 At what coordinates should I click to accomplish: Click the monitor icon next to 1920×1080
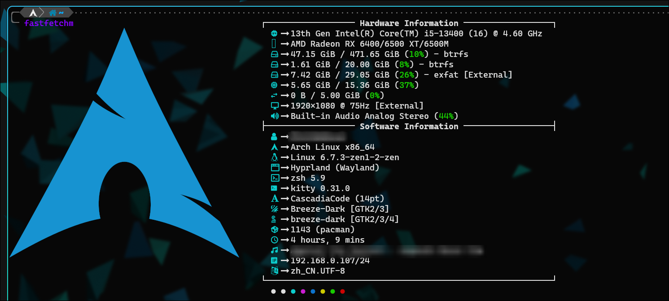(275, 106)
